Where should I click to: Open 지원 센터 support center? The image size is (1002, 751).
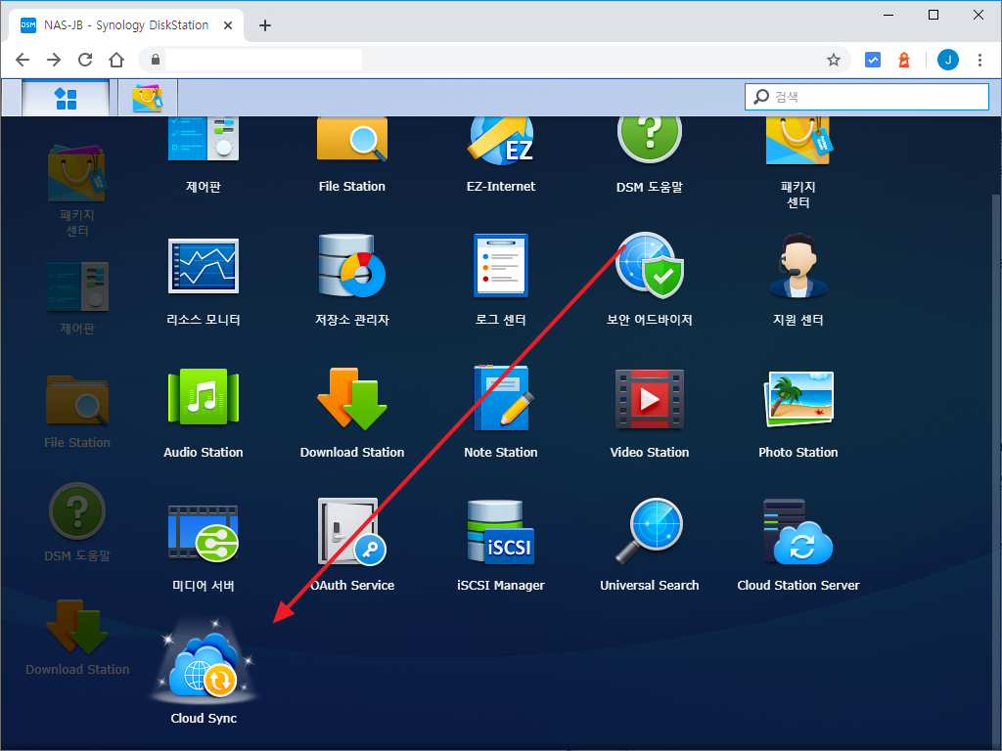click(x=798, y=266)
